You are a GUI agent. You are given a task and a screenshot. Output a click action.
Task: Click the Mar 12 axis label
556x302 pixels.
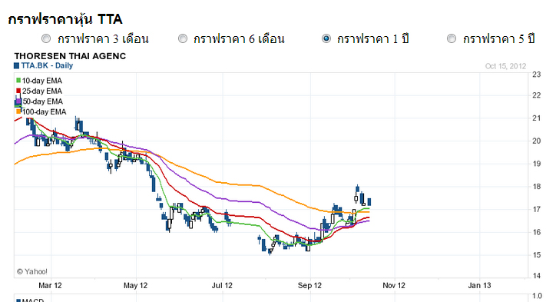(50, 285)
